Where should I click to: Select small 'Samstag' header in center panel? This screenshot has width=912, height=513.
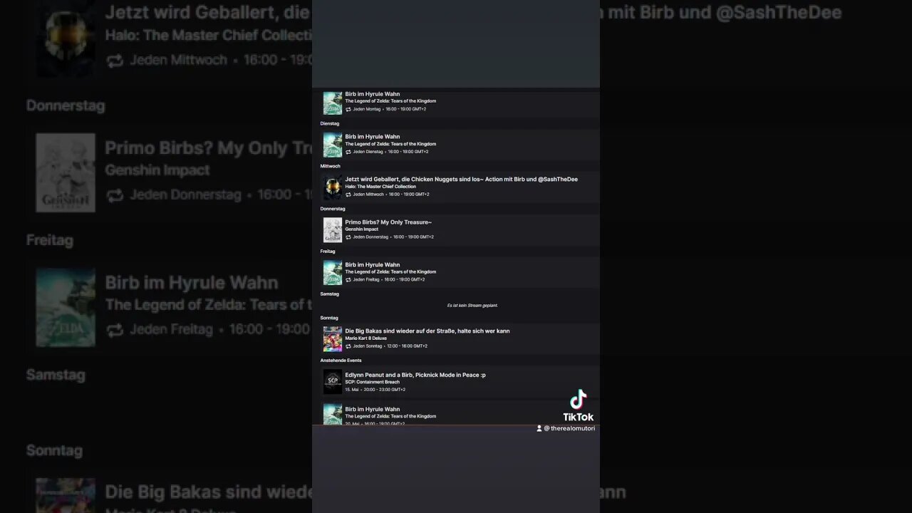[x=330, y=294]
